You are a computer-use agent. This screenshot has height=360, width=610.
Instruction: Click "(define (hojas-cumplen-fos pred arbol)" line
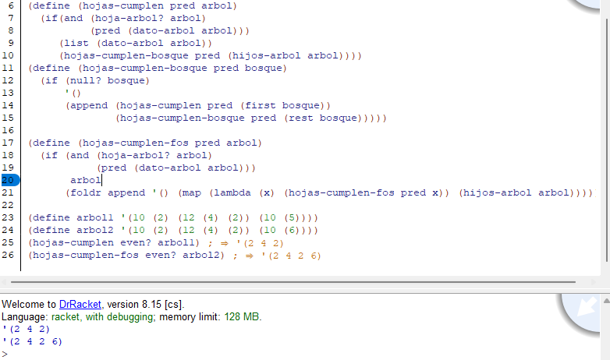[x=145, y=143]
